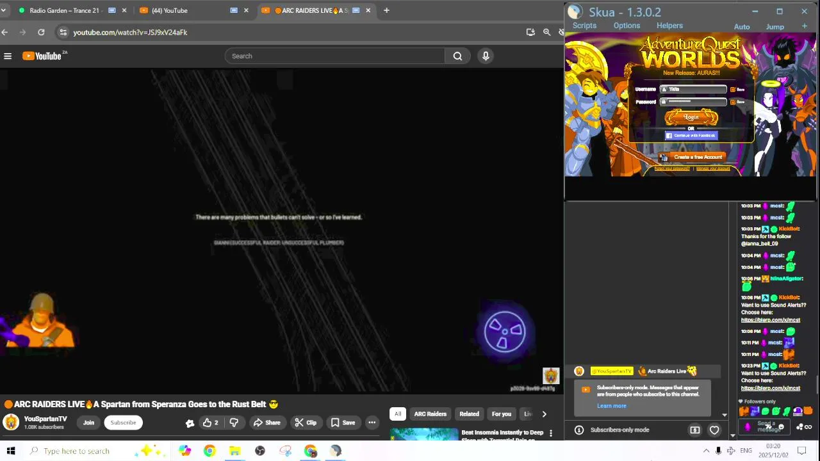Click the AQWorlds Password field
820x461 pixels.
[694, 102]
